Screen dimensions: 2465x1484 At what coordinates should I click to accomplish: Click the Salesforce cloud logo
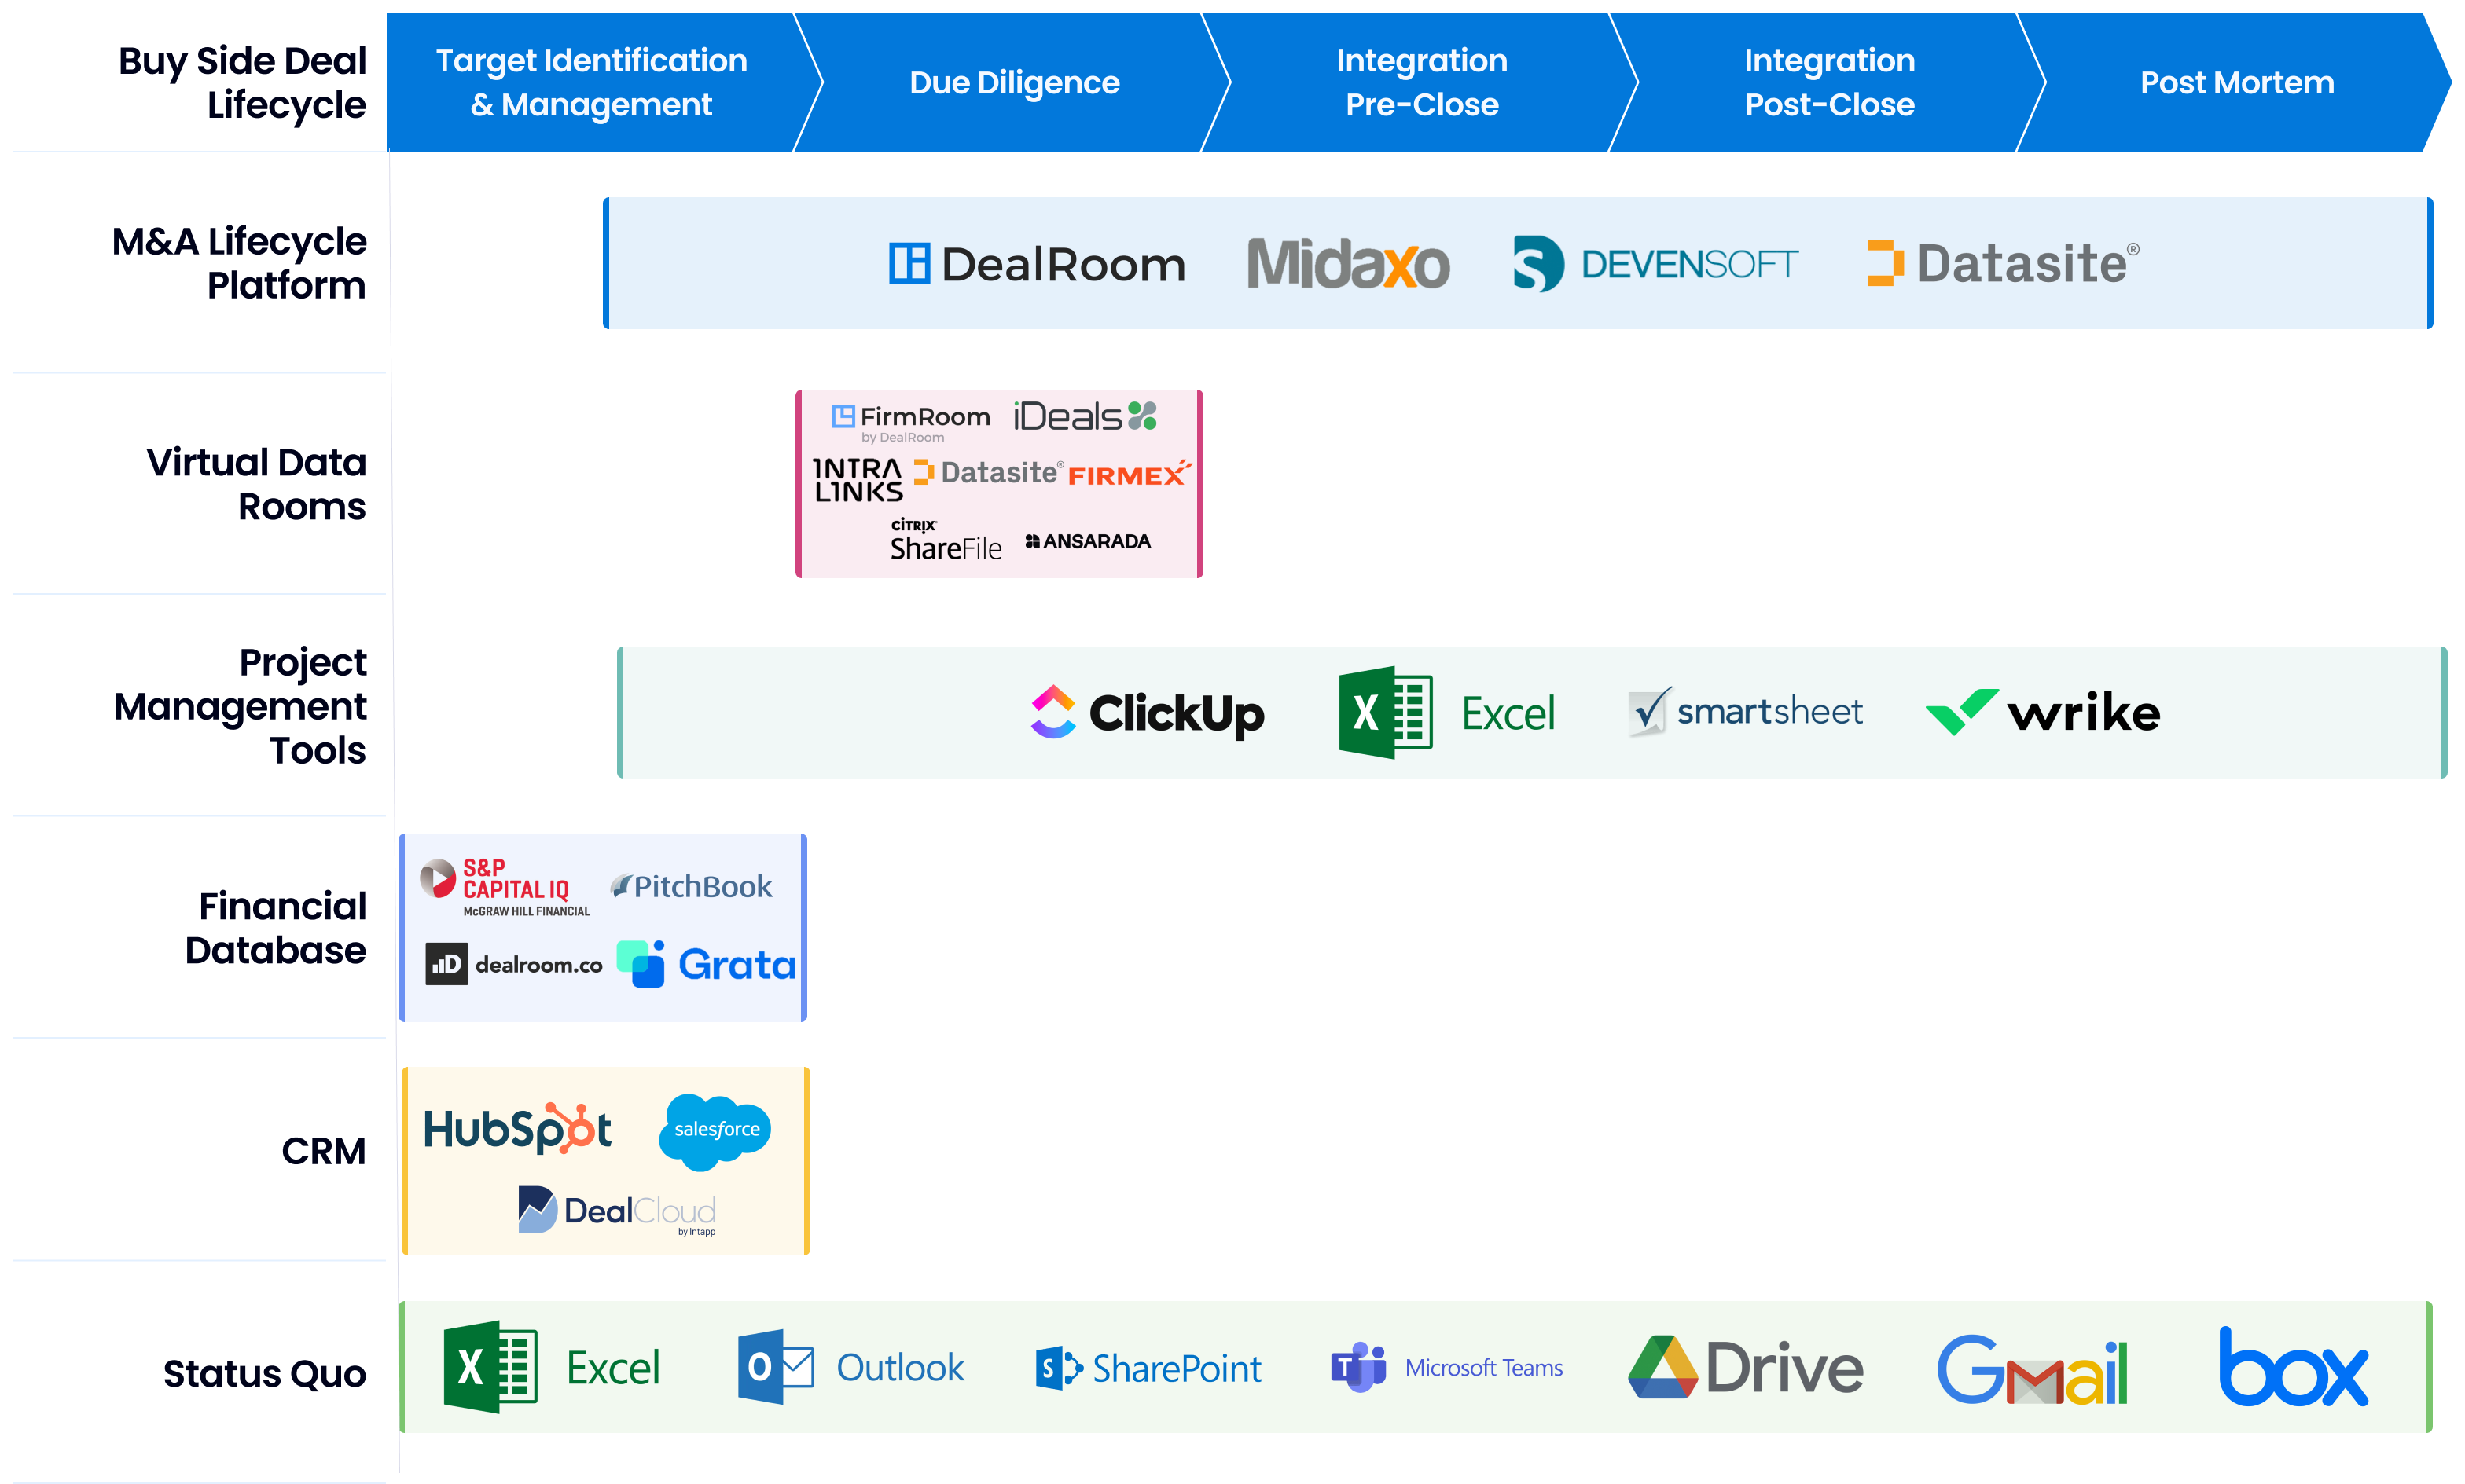(715, 1129)
